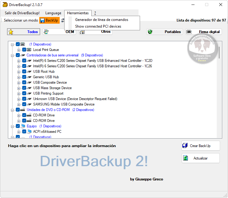Click the shield icon on Portables
This screenshot has height=198, width=228.
(150, 32)
